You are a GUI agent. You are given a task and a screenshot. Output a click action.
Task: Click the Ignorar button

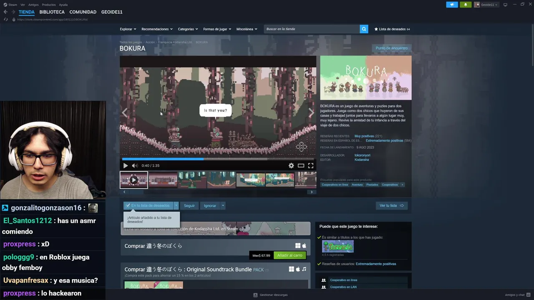pyautogui.click(x=210, y=205)
